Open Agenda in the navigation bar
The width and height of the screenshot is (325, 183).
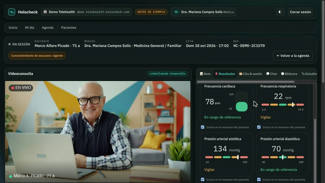48,28
